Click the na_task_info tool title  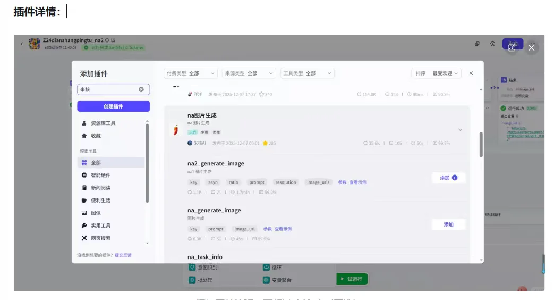[205, 257]
